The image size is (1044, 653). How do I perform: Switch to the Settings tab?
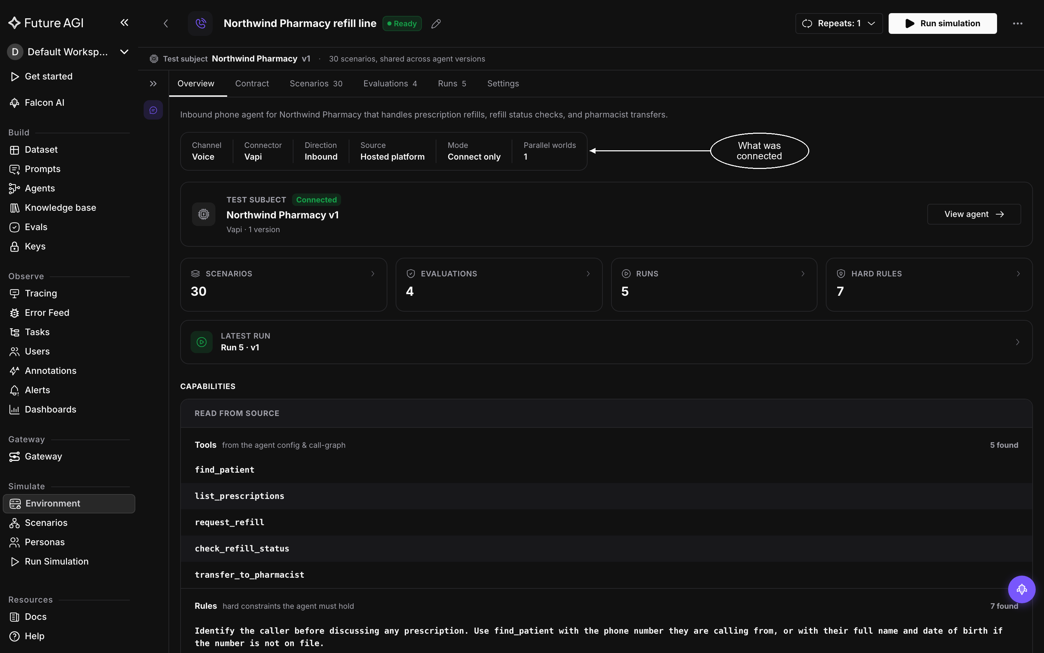point(503,84)
